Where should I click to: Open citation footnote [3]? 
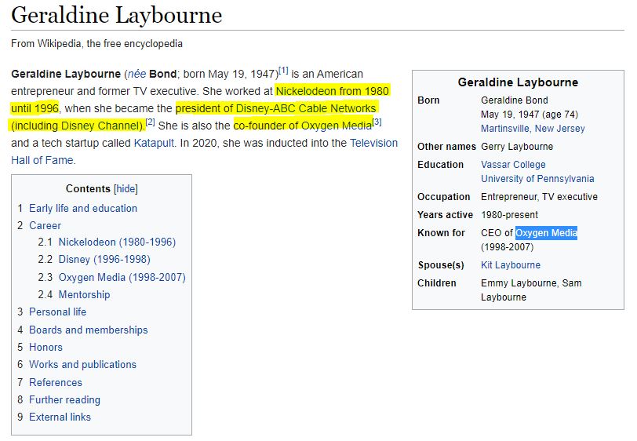(377, 122)
